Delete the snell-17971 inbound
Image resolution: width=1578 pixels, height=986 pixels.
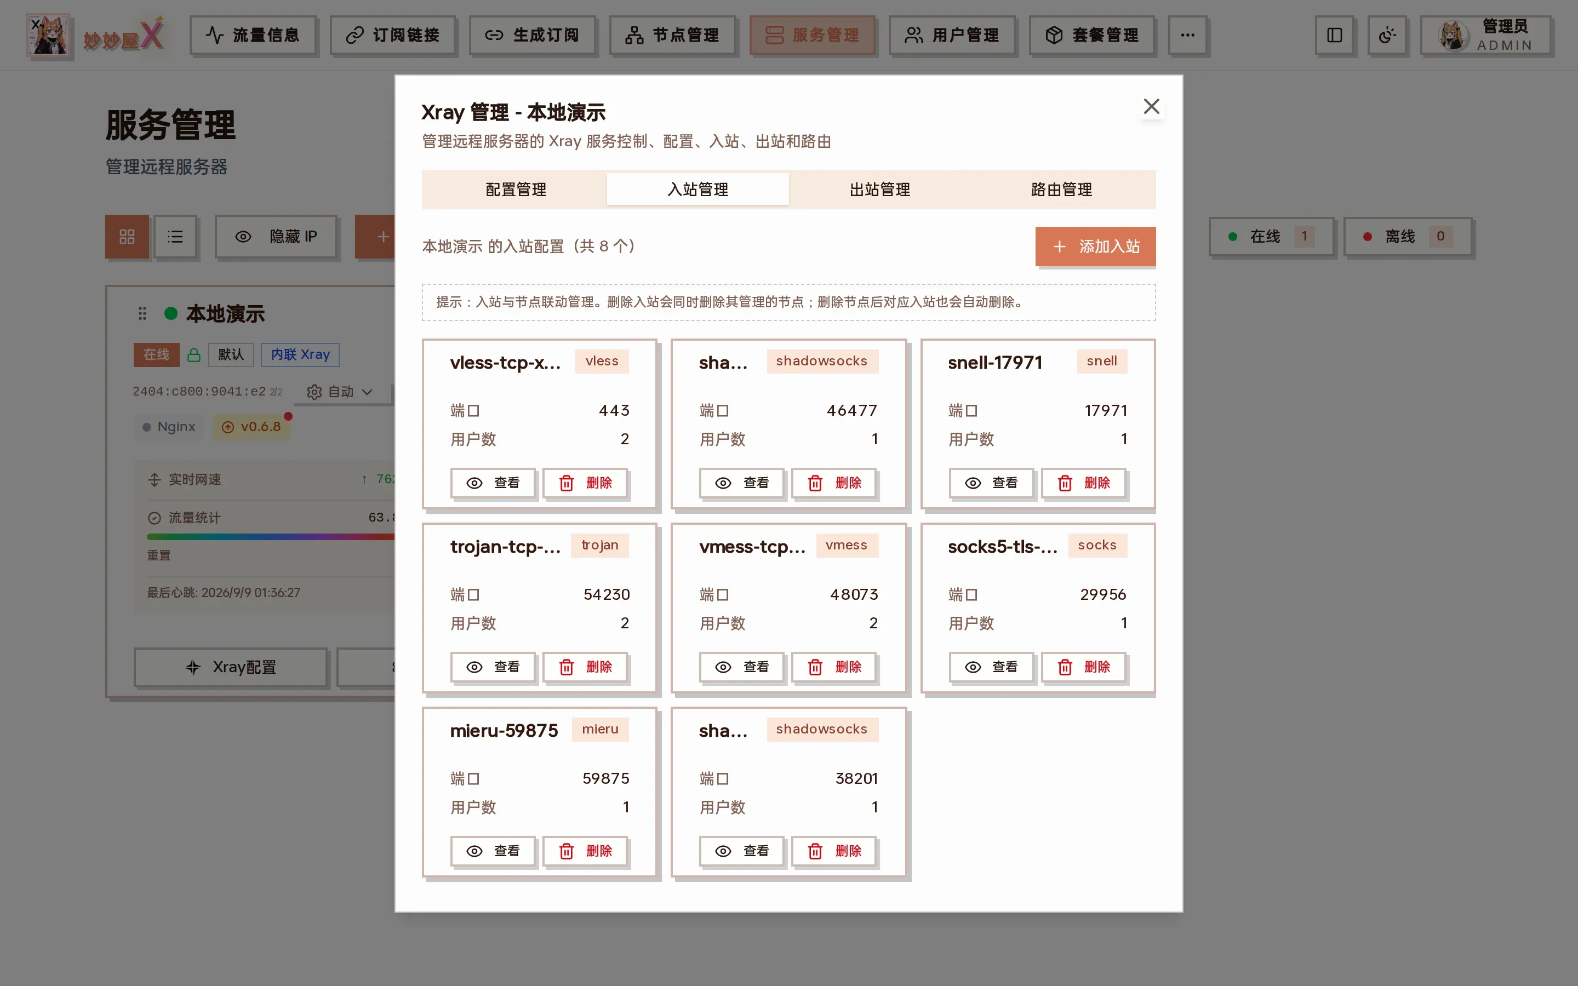1084,483
